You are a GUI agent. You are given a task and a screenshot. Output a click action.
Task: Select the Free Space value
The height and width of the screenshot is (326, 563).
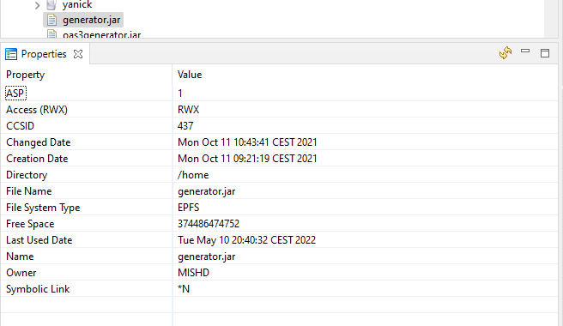pyautogui.click(x=209, y=224)
